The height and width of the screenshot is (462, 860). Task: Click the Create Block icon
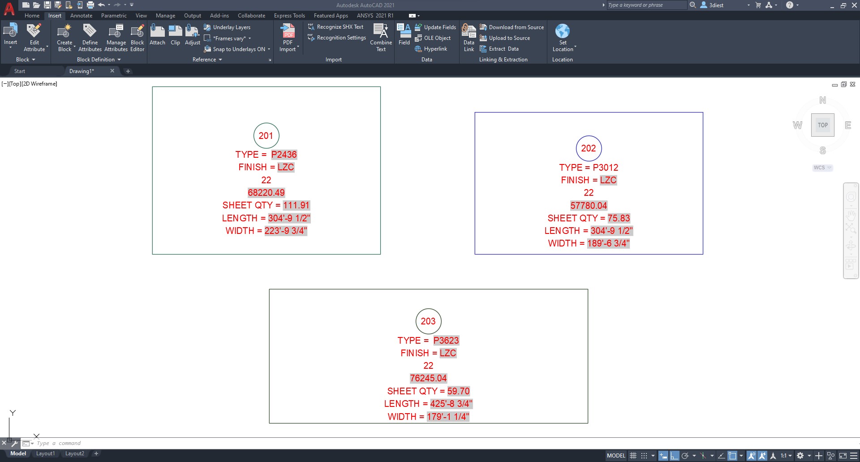pos(64,31)
